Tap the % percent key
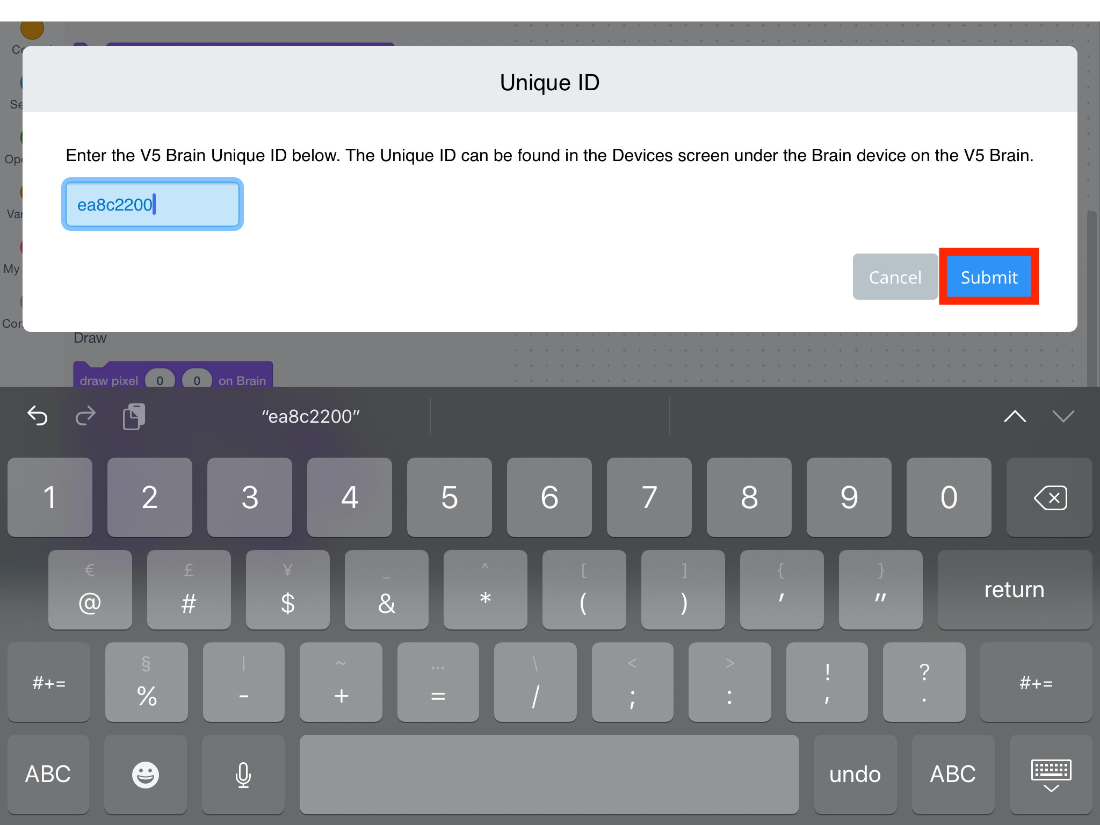Screen dimensions: 1100x825 pyautogui.click(x=147, y=682)
